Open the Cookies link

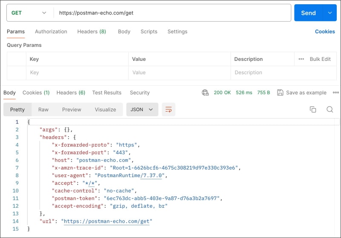(325, 32)
